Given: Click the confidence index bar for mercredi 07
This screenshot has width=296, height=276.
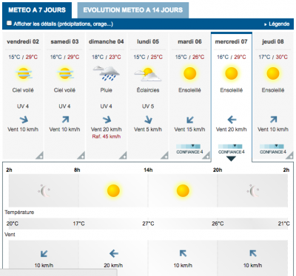Looking at the screenshot, I should [x=230, y=146].
